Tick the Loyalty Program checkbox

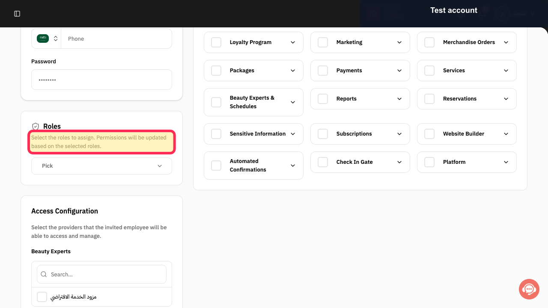(x=216, y=42)
